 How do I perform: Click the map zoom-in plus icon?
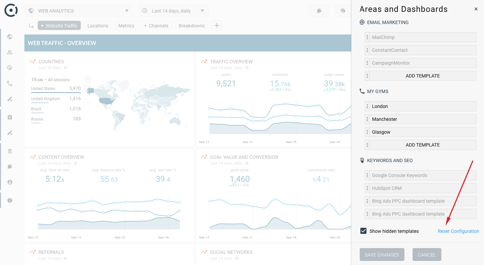pos(88,79)
